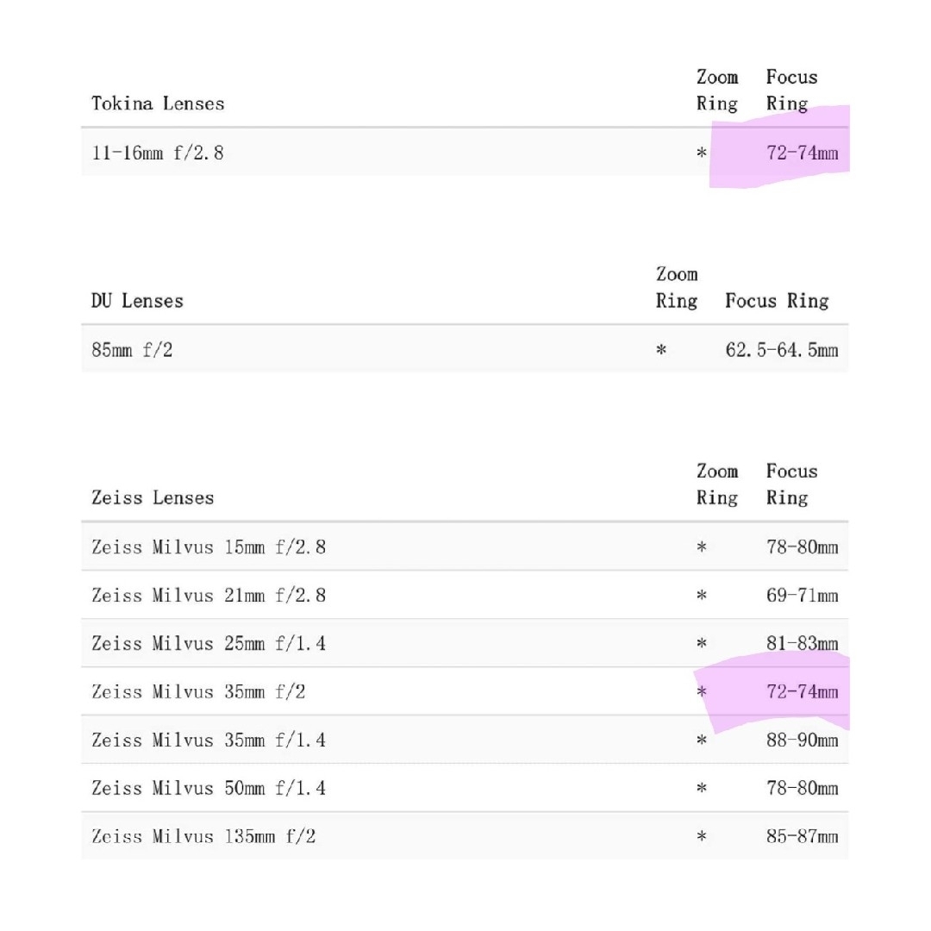Viewport: 931px width, 931px height.
Task: Select Zeiss Milvus 35mm f/2 row
Action: pyautogui.click(x=465, y=691)
